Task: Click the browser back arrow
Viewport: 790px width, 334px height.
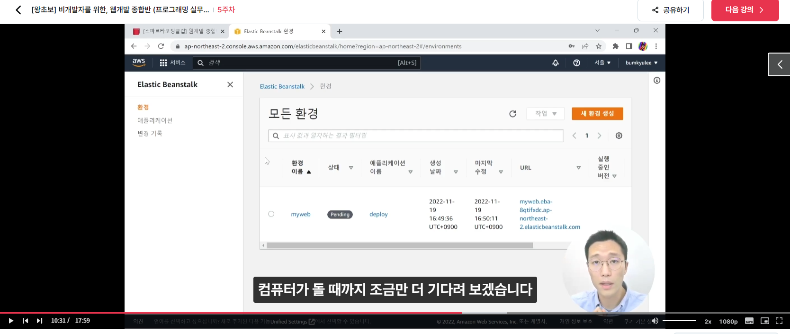Action: point(134,46)
